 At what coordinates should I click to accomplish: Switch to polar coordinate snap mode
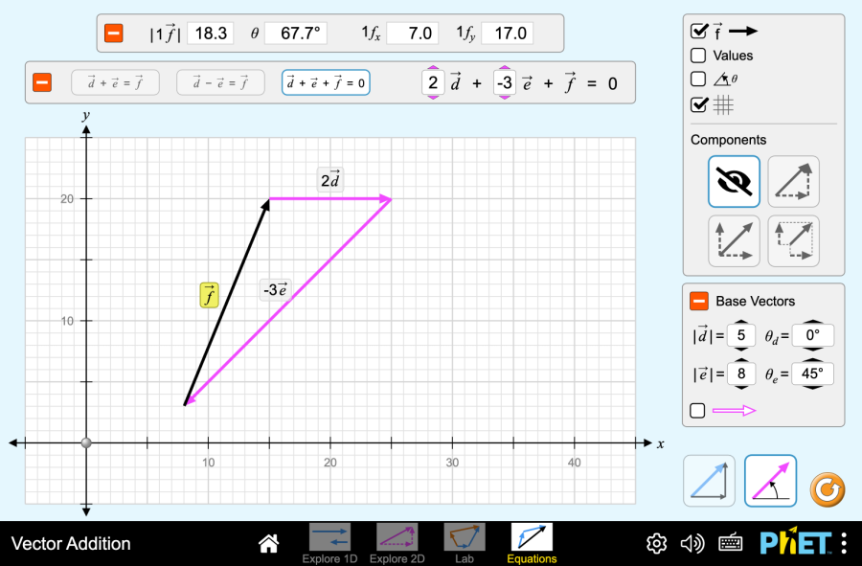pos(770,481)
